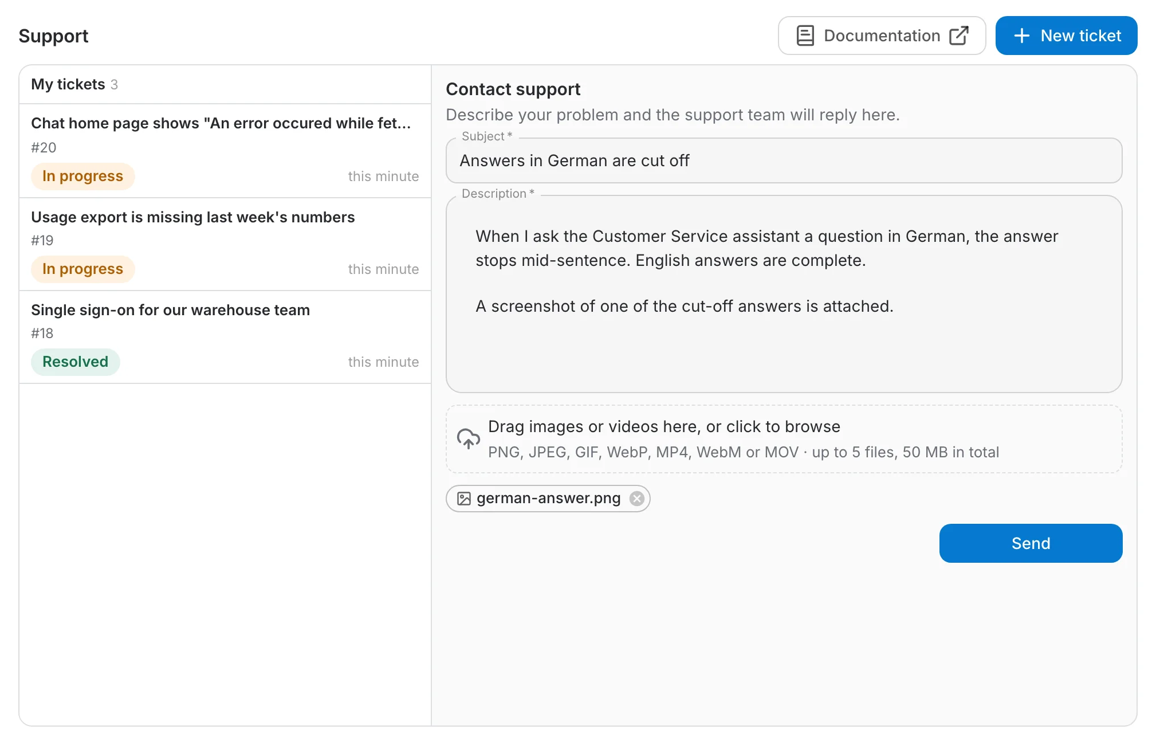
Task: Click the My tickets heading
Action: coord(68,84)
